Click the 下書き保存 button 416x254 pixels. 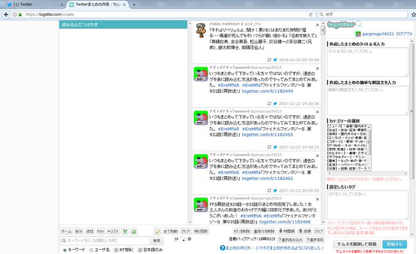(x=314, y=240)
